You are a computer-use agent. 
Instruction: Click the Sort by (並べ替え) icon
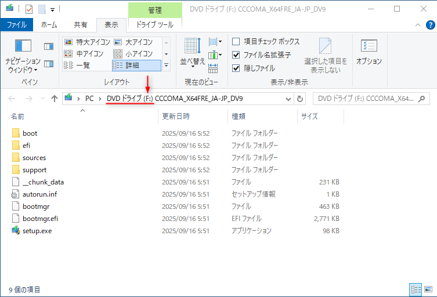point(193,46)
